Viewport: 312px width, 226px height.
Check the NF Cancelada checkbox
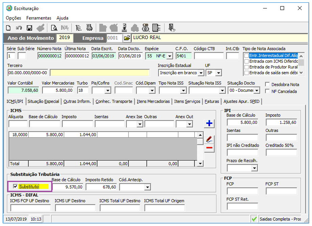point(267,91)
